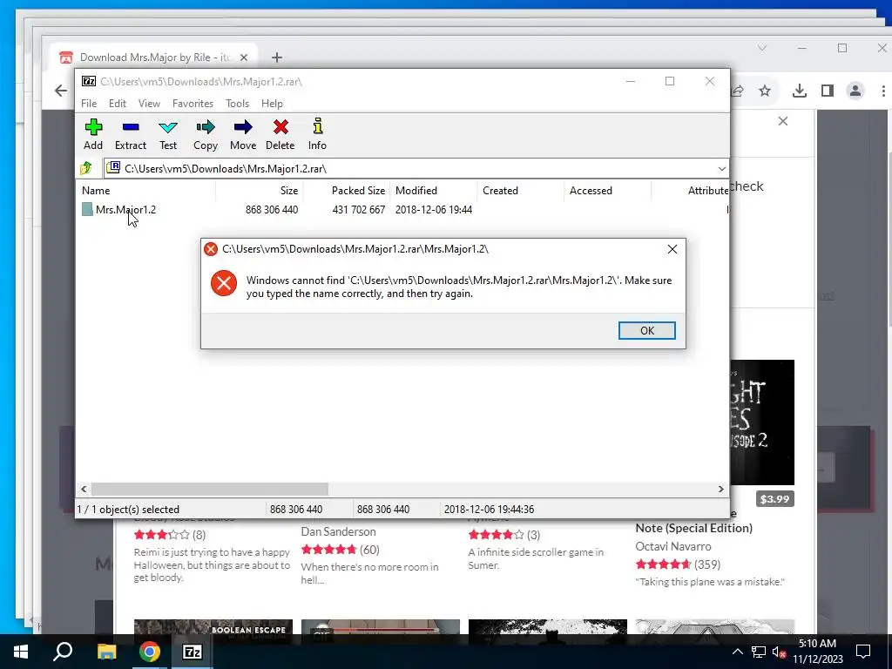Image resolution: width=892 pixels, height=669 pixels.
Task: Click the 431 702 667 packed size cell
Action: 358,209
